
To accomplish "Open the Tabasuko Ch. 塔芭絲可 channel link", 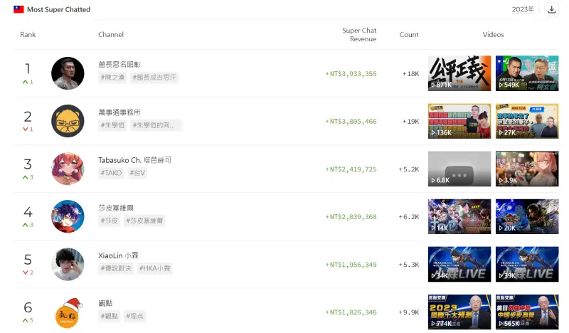I will [x=134, y=160].
